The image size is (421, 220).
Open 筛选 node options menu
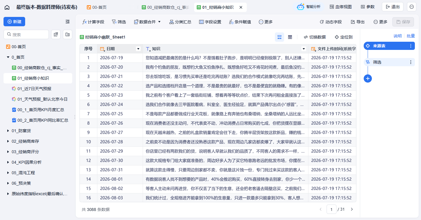point(411,62)
